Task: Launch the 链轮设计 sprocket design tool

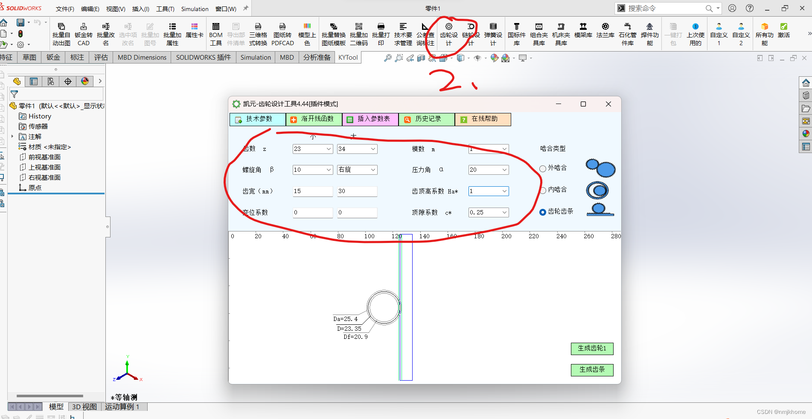Action: (470, 33)
